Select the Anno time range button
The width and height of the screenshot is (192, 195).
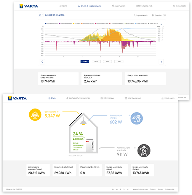coord(107,61)
